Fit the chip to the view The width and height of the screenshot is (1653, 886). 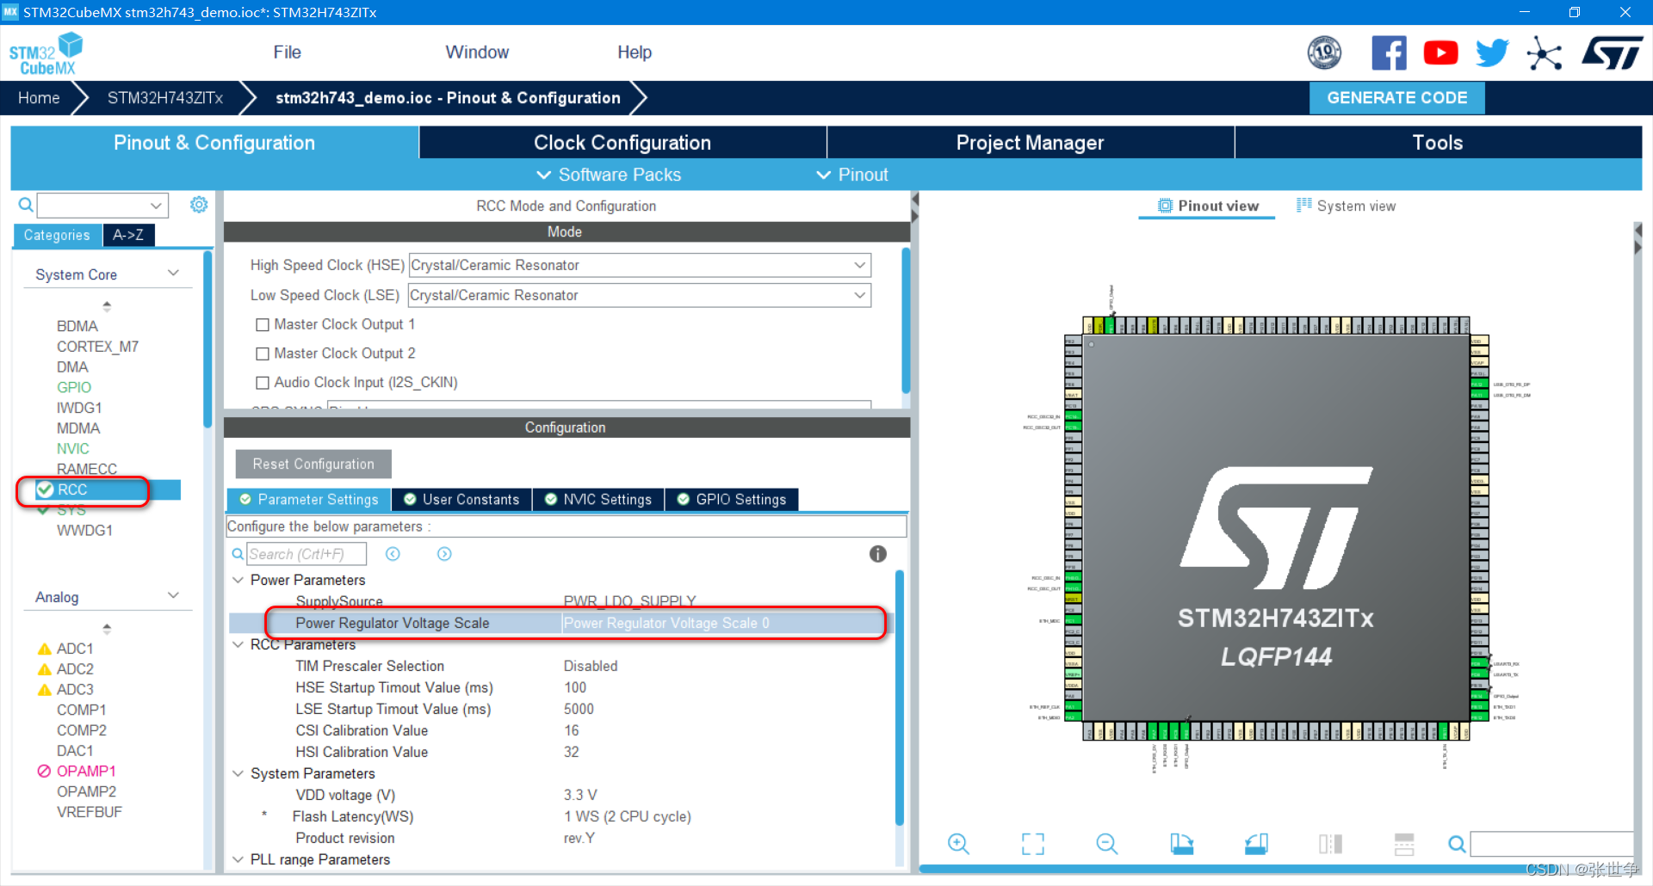coord(1032,844)
